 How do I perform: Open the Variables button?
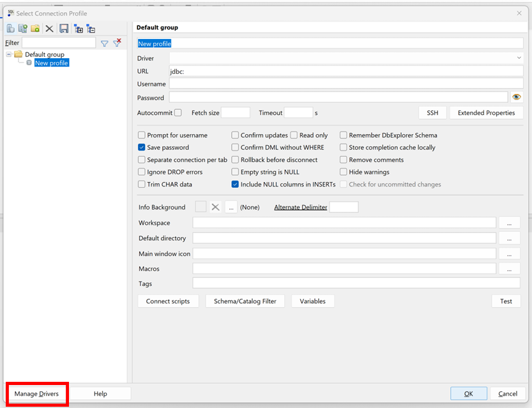pyautogui.click(x=313, y=301)
